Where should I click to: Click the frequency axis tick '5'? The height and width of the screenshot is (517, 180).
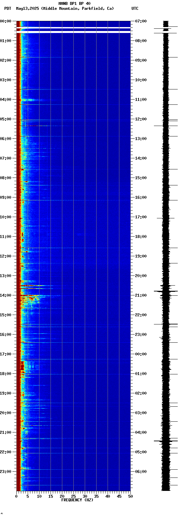coord(28,496)
